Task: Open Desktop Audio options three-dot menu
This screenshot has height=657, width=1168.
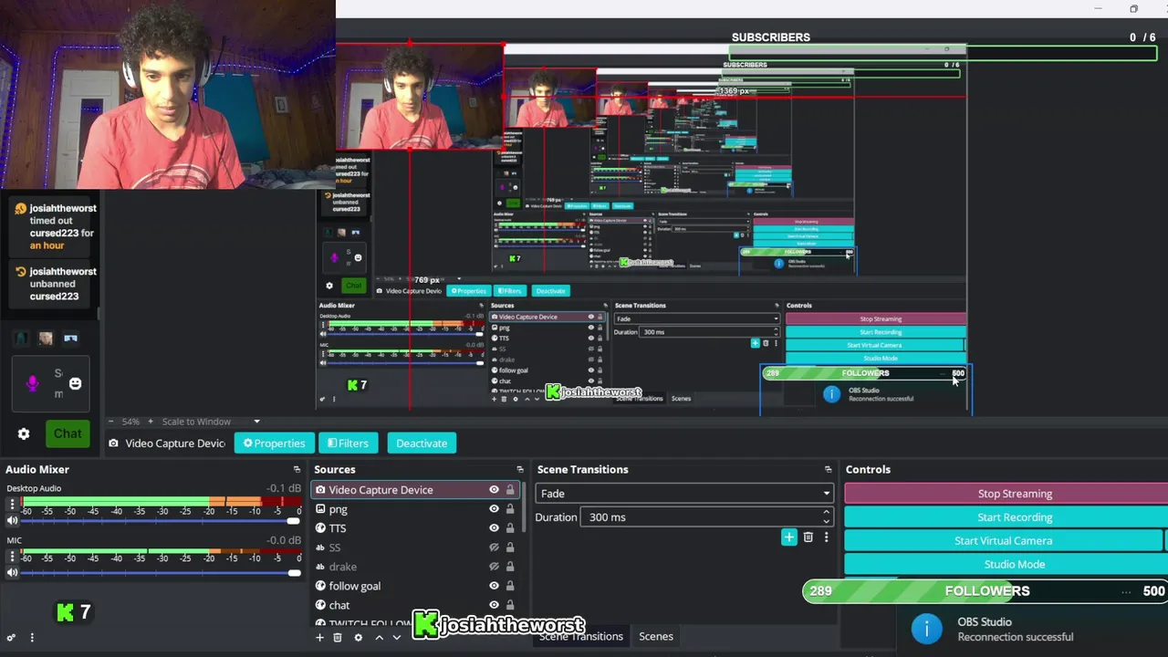Action: pos(12,505)
